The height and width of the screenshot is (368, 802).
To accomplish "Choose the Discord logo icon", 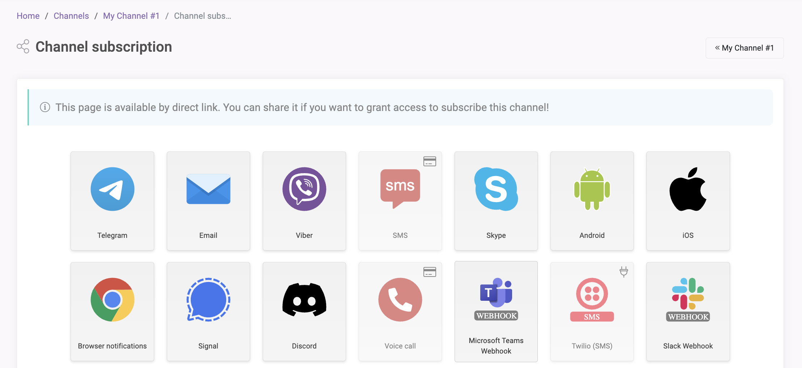I will 304,300.
